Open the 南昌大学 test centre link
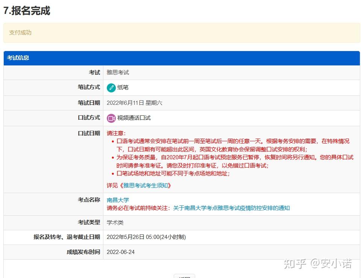 point(118,200)
